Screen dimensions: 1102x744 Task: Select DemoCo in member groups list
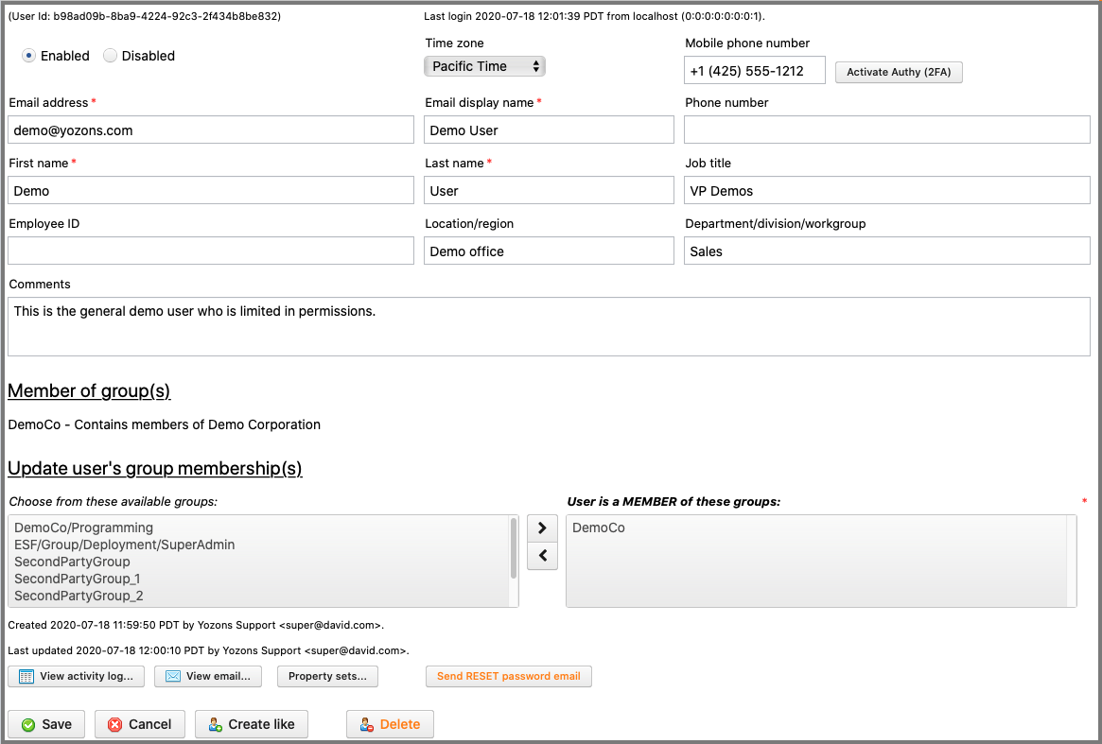(816, 528)
